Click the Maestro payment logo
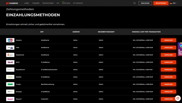 (10, 40)
